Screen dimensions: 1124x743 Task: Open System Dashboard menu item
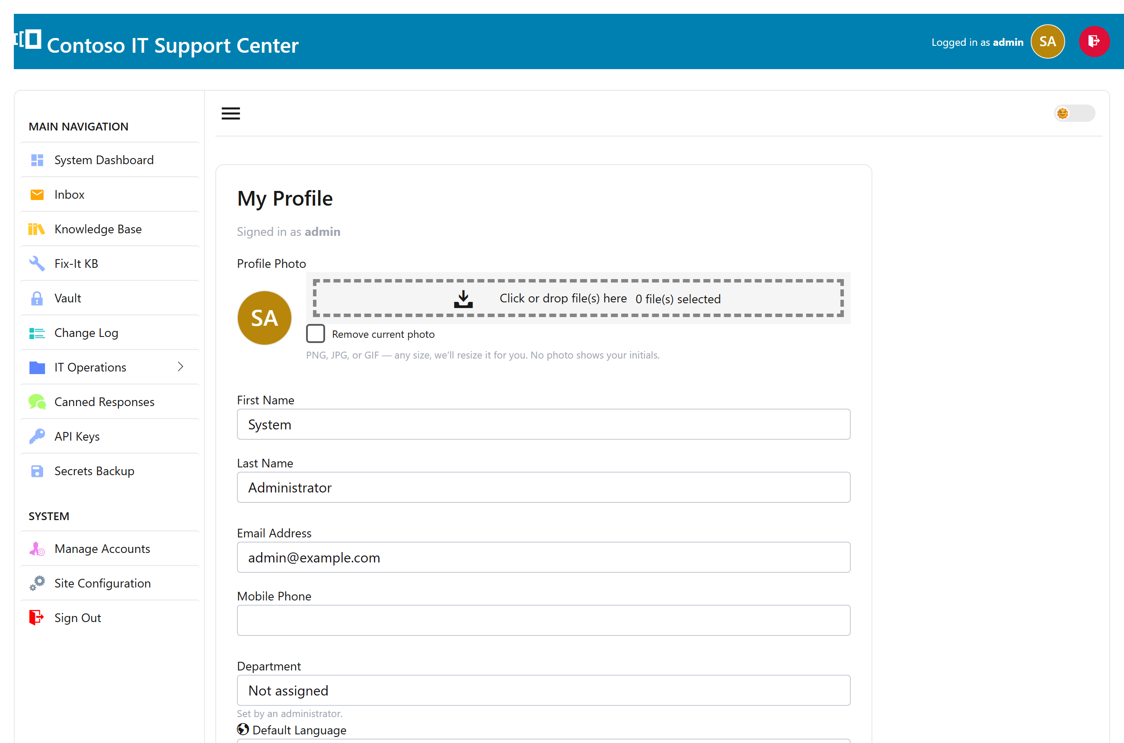tap(110, 160)
